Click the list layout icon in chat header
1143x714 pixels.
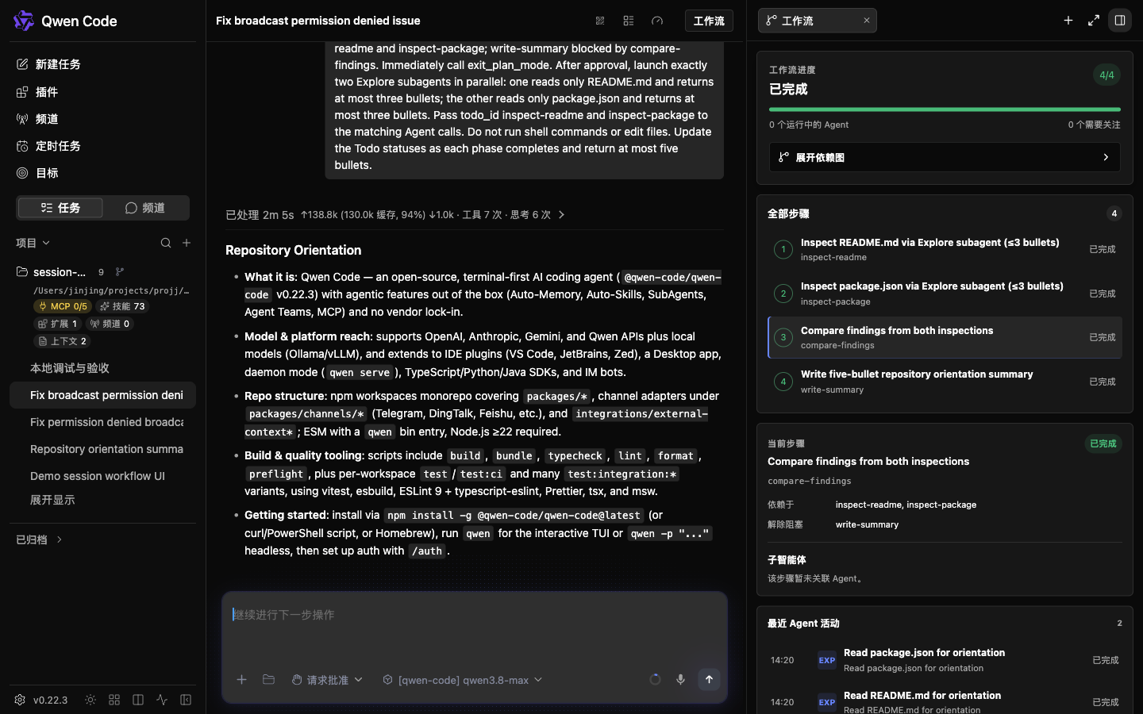[629, 21]
